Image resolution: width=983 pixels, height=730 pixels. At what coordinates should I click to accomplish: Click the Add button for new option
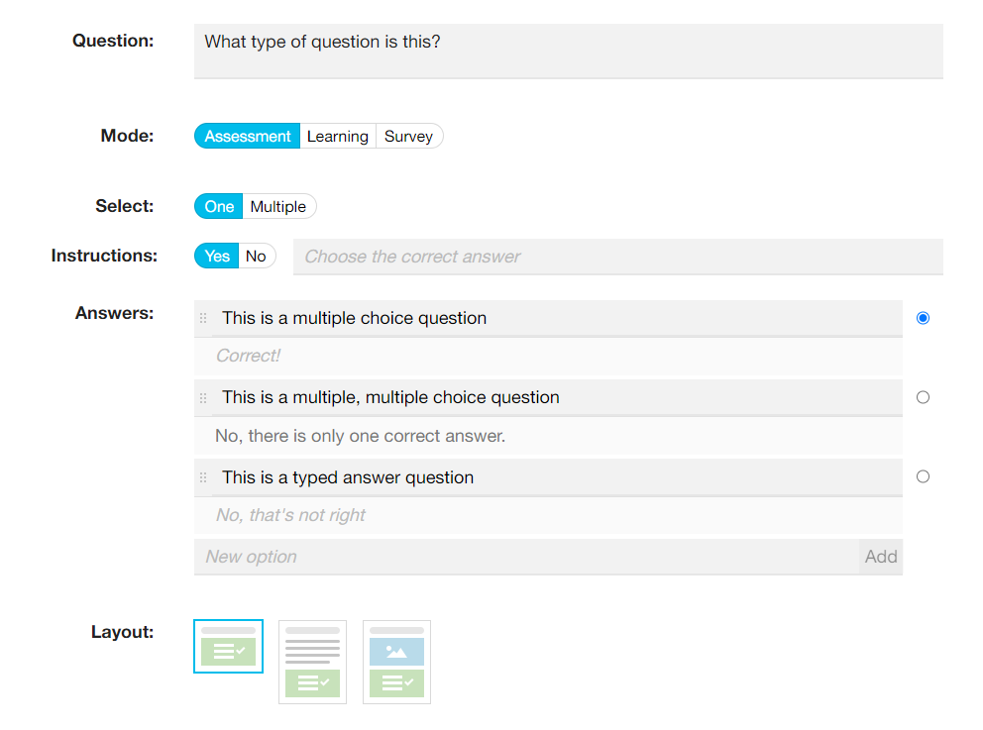coord(881,557)
